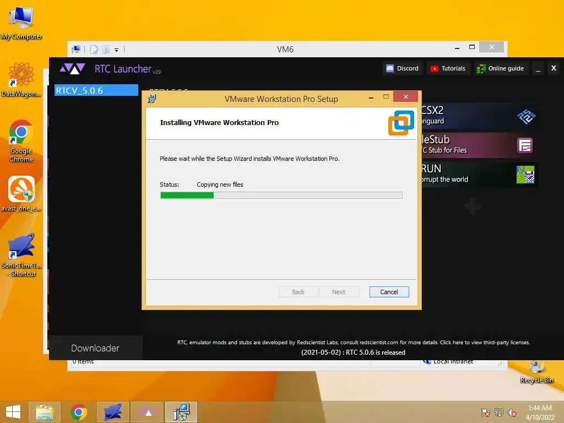The width and height of the screenshot is (564, 423).
Task: Launch the PCSX2 Vanguard card
Action: [480, 116]
